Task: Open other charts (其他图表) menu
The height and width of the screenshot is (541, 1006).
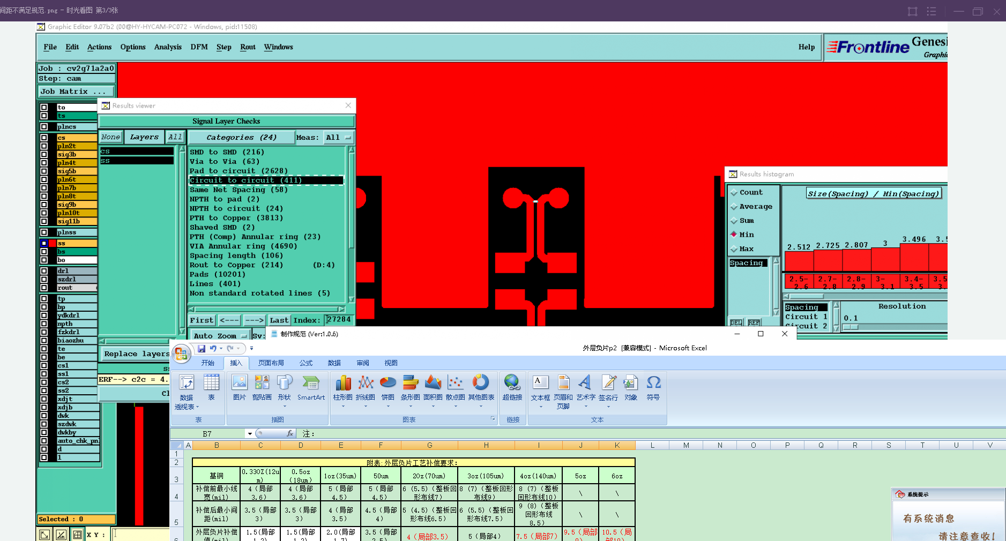Action: 481,390
